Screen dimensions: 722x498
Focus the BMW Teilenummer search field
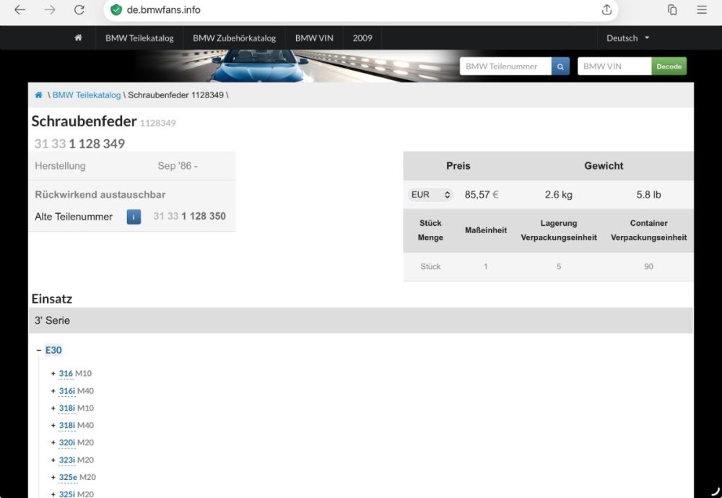click(505, 66)
